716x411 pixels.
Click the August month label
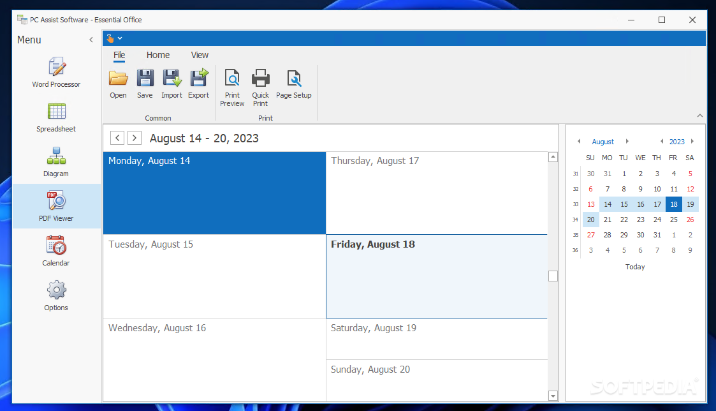(603, 142)
